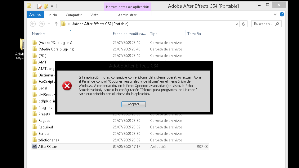Image resolution: width=299 pixels, height=168 pixels.
Task: Switch to the Inicio ribbon tab
Action: pos(53,15)
